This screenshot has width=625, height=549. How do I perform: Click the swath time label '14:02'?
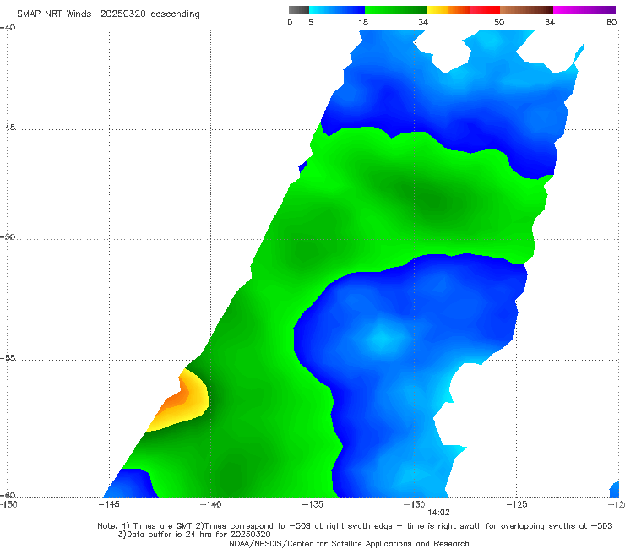click(x=438, y=513)
